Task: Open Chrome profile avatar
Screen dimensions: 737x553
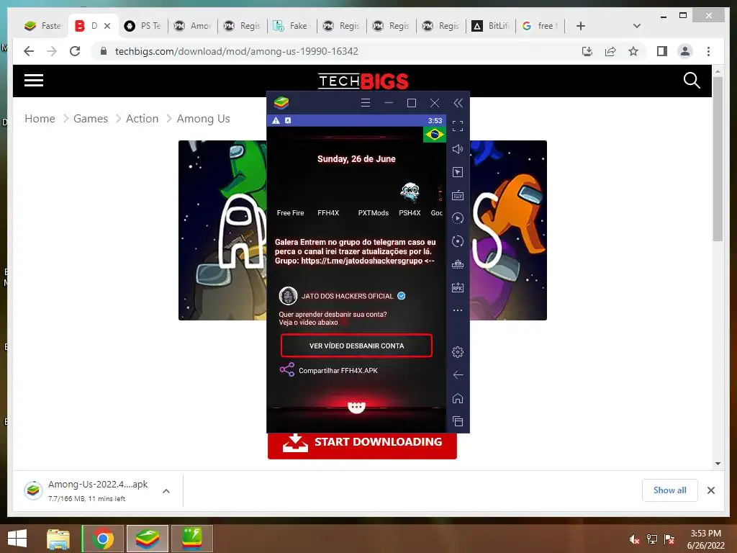Action: tap(685, 51)
